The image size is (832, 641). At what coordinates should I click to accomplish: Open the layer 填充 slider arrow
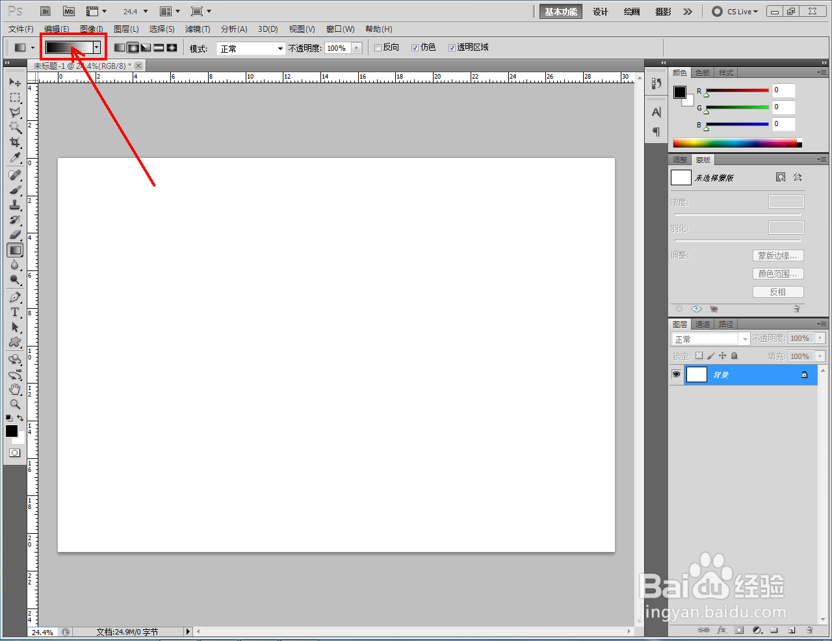click(820, 356)
